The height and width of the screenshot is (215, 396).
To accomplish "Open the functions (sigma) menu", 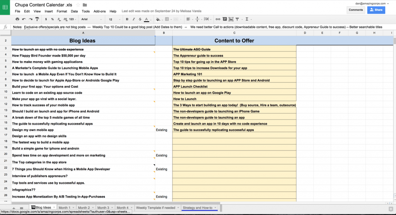I will tap(248, 19).
